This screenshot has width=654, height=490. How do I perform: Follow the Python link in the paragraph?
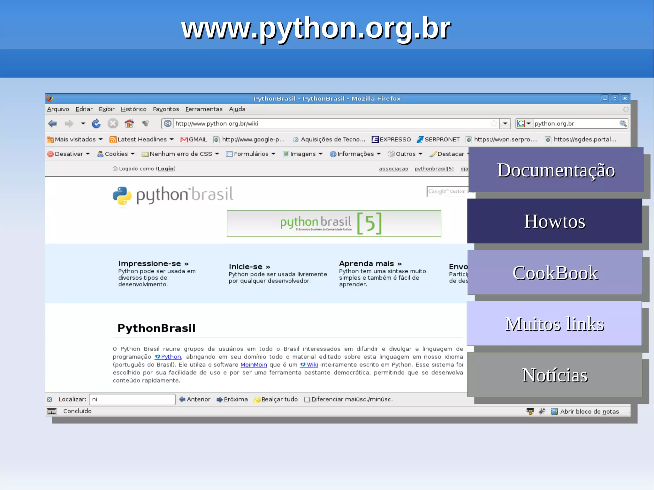tap(168, 357)
